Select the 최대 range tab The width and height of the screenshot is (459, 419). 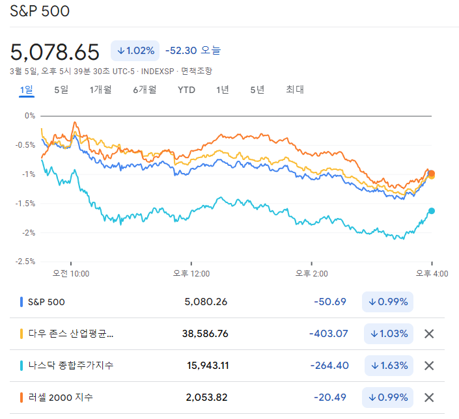pyautogui.click(x=295, y=90)
